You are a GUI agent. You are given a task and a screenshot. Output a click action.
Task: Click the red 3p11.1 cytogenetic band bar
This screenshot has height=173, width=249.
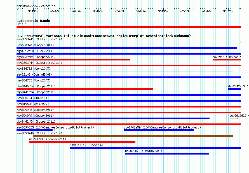129,27
